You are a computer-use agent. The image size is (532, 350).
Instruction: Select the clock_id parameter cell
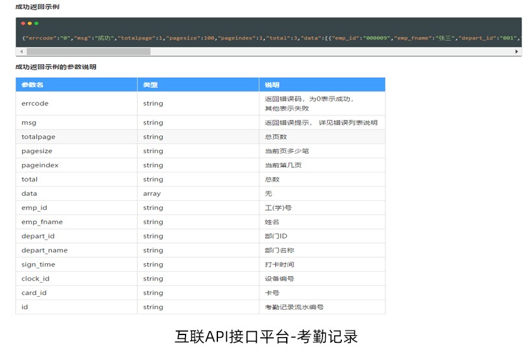[36, 279]
